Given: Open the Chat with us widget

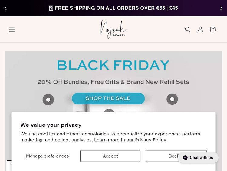Looking at the screenshot, I should (198, 158).
